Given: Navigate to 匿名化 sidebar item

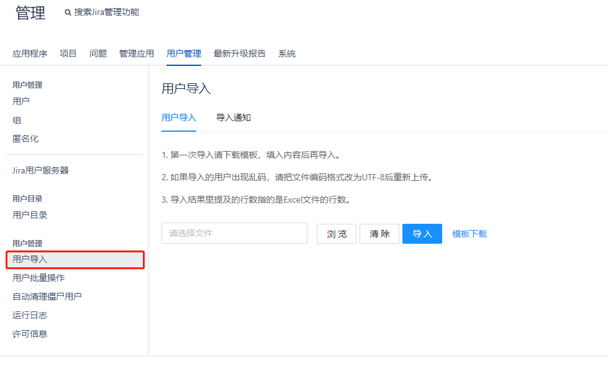Looking at the screenshot, I should click(x=25, y=139).
